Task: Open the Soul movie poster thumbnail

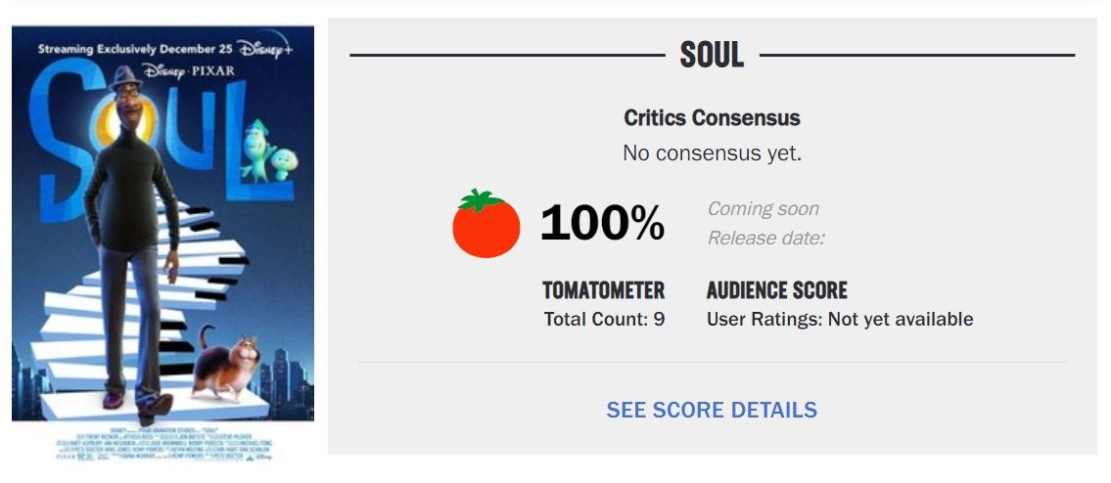Action: (162, 244)
